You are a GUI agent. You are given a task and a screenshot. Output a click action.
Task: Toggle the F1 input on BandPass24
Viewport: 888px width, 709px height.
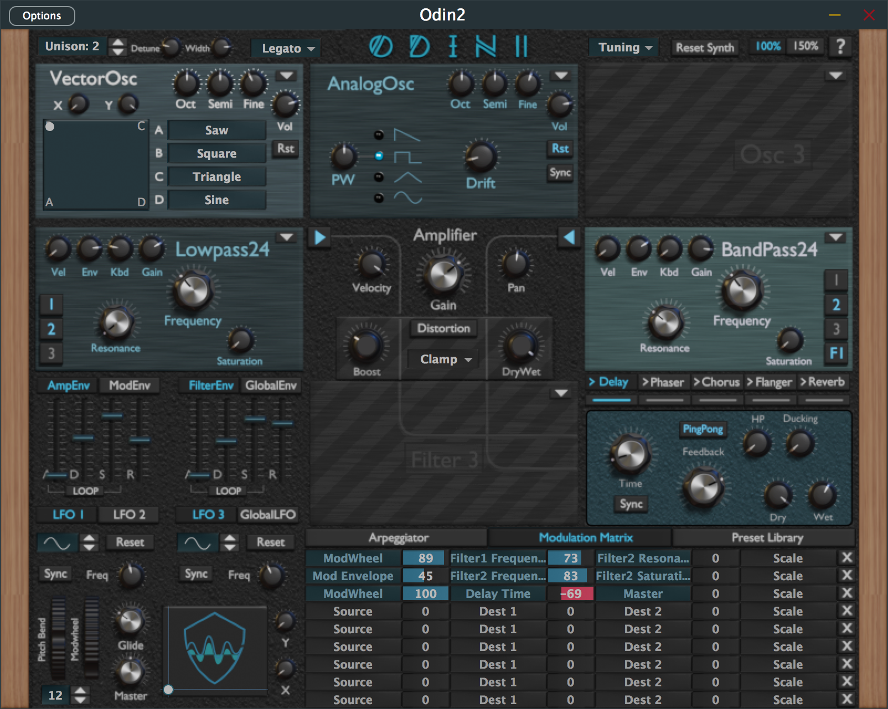836,353
